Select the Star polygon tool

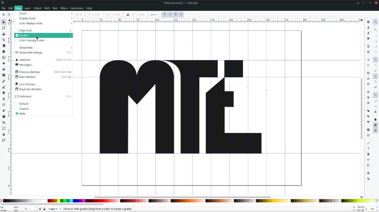(4, 69)
